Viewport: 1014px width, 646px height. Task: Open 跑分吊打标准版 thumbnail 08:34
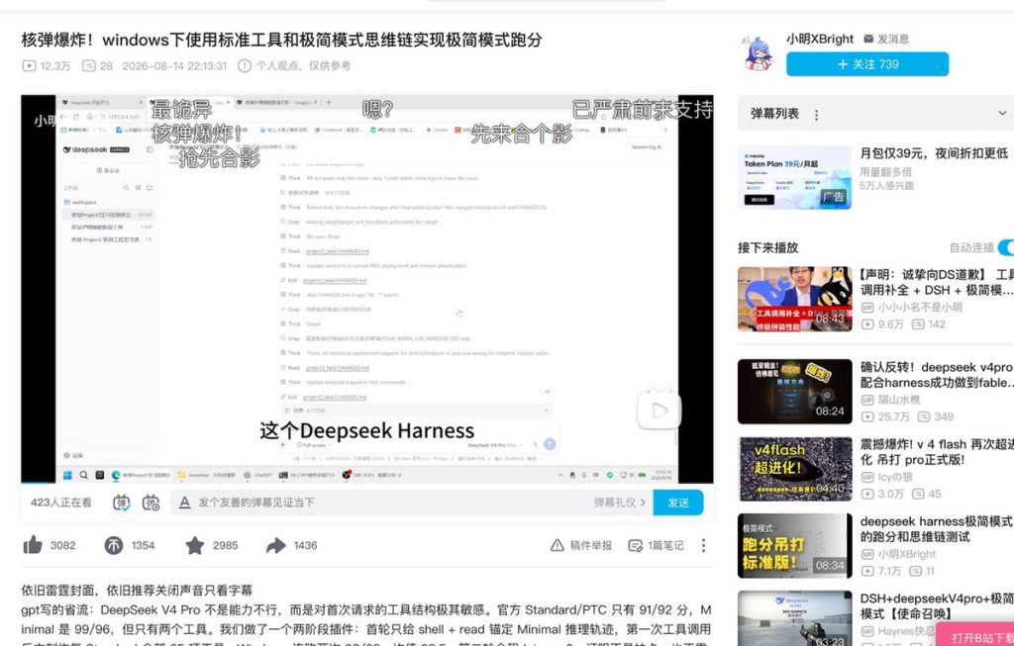click(794, 546)
